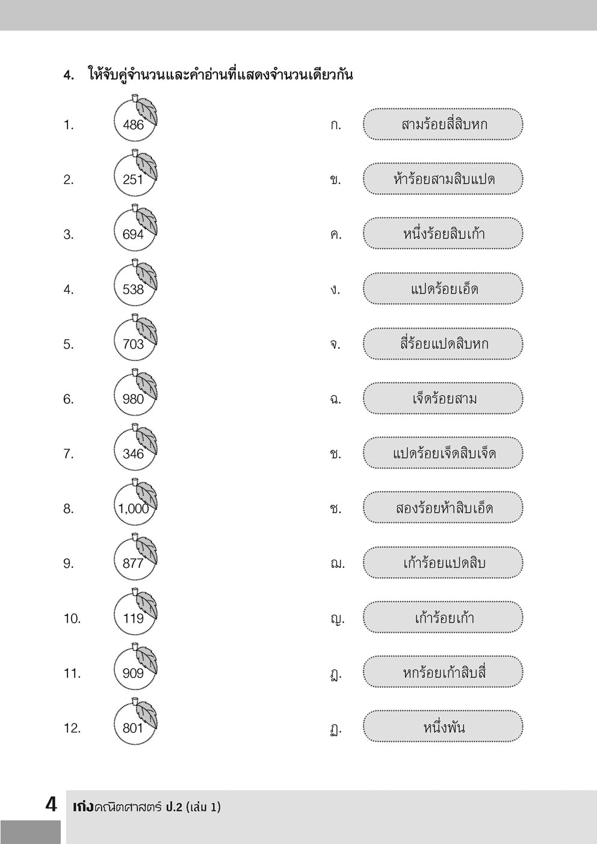Select the สี่ร้อยแปดสิบหก answer box

coord(443,343)
